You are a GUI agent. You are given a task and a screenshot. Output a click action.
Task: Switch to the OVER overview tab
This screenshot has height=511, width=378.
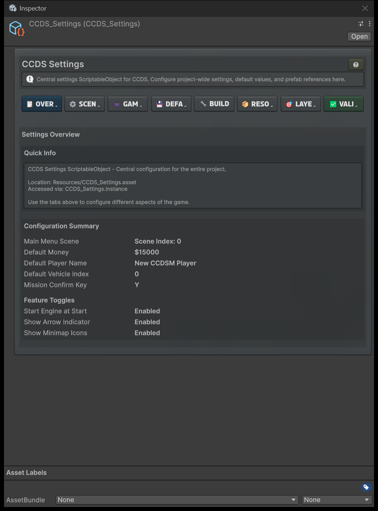[x=42, y=104]
